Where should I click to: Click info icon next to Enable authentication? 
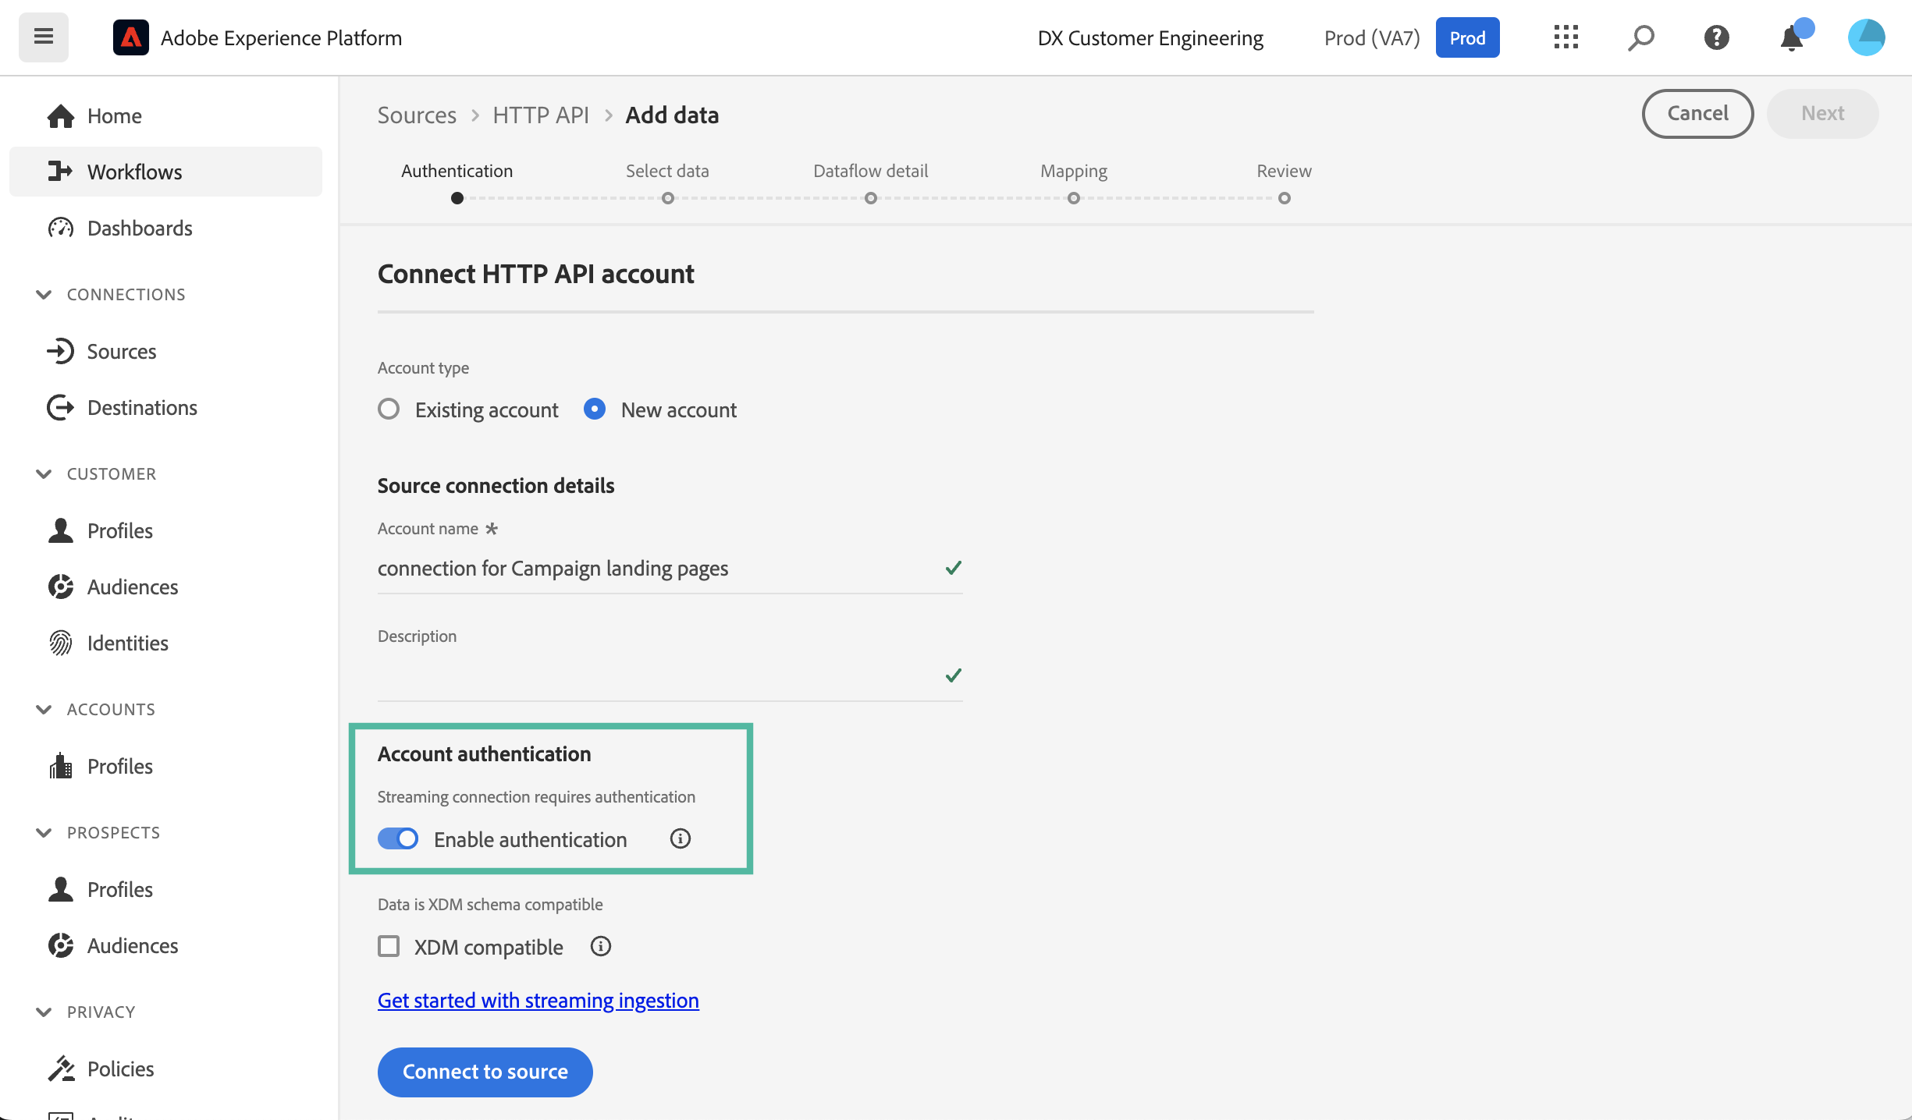tap(680, 838)
